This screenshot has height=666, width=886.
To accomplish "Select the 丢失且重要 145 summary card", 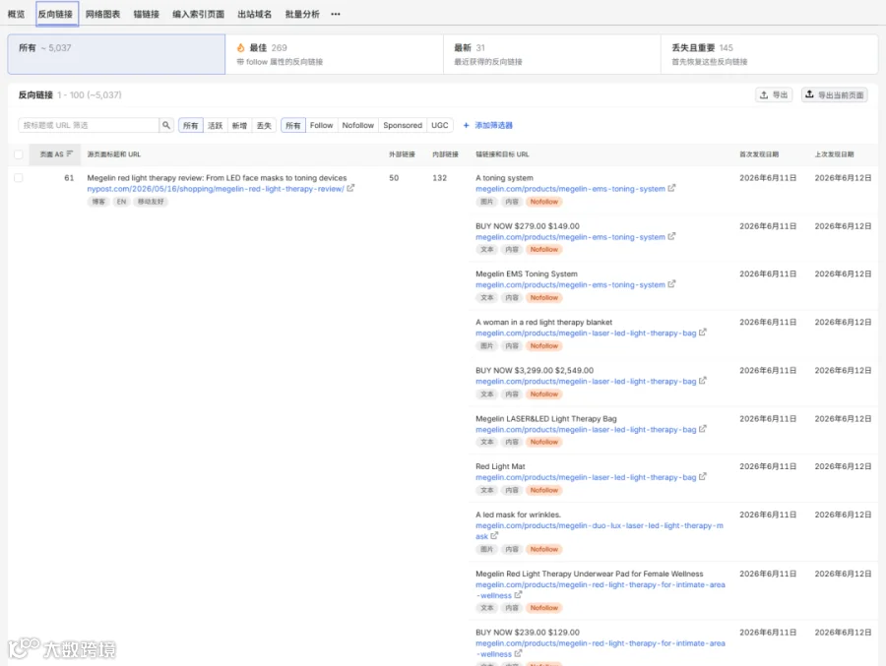I will pyautogui.click(x=769, y=54).
